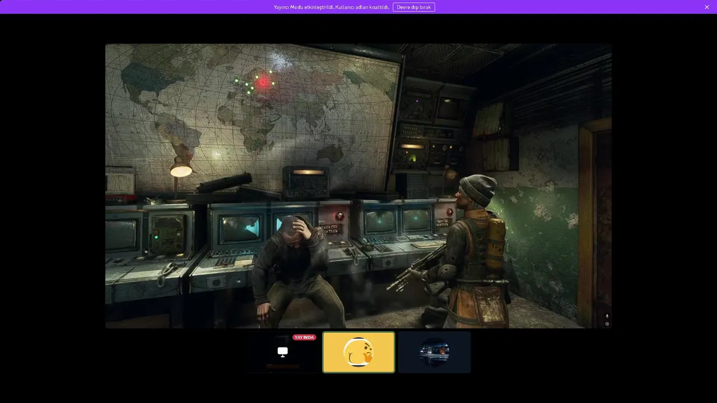Click the Streamer Mode enabled notice text
This screenshot has height=403, width=717.
click(x=331, y=7)
